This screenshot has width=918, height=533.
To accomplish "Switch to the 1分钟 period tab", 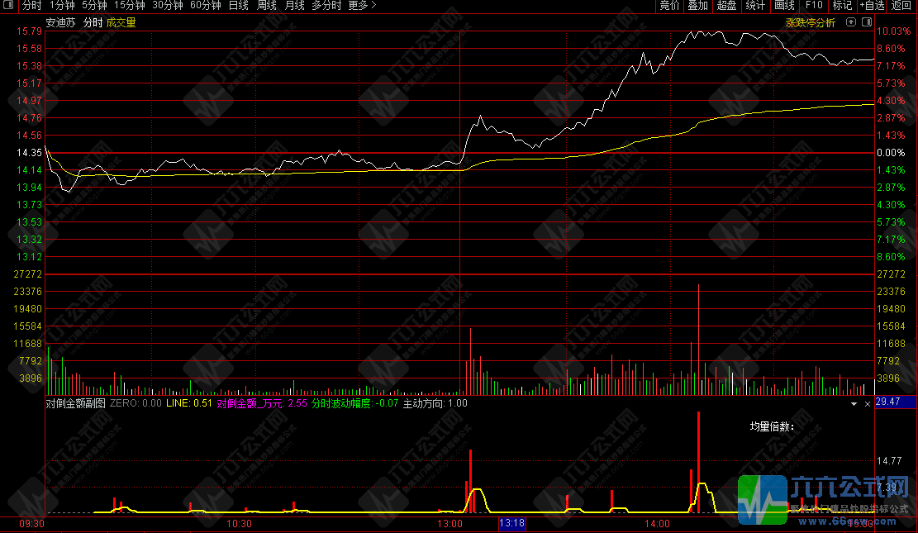I will [62, 6].
